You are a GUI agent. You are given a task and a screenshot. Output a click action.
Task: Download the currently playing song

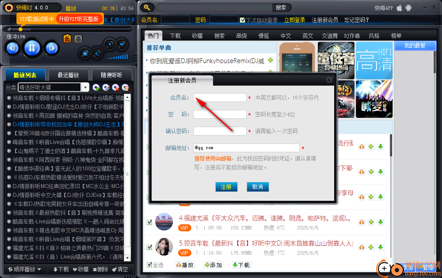click(x=110, y=45)
